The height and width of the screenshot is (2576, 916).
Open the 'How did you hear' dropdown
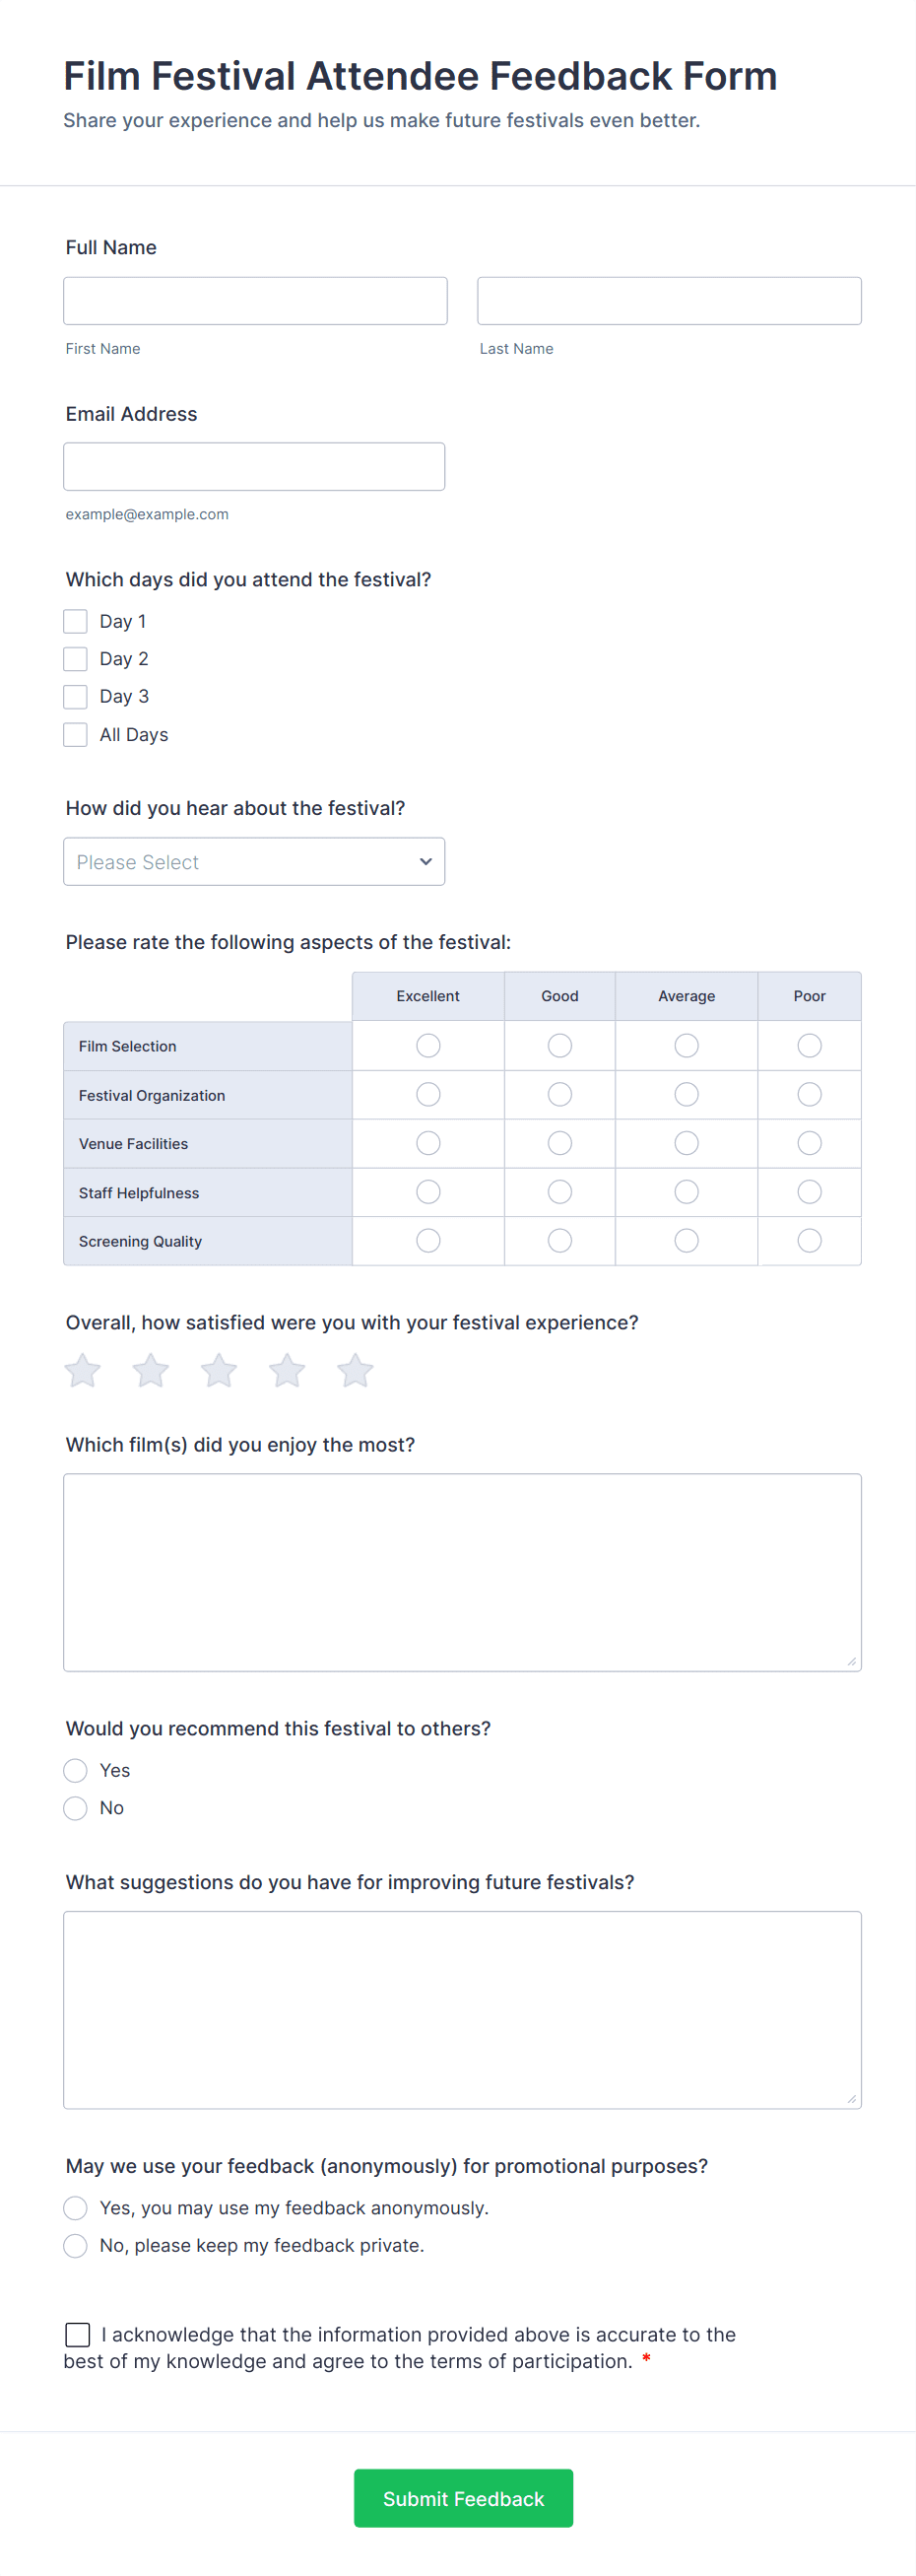click(254, 862)
